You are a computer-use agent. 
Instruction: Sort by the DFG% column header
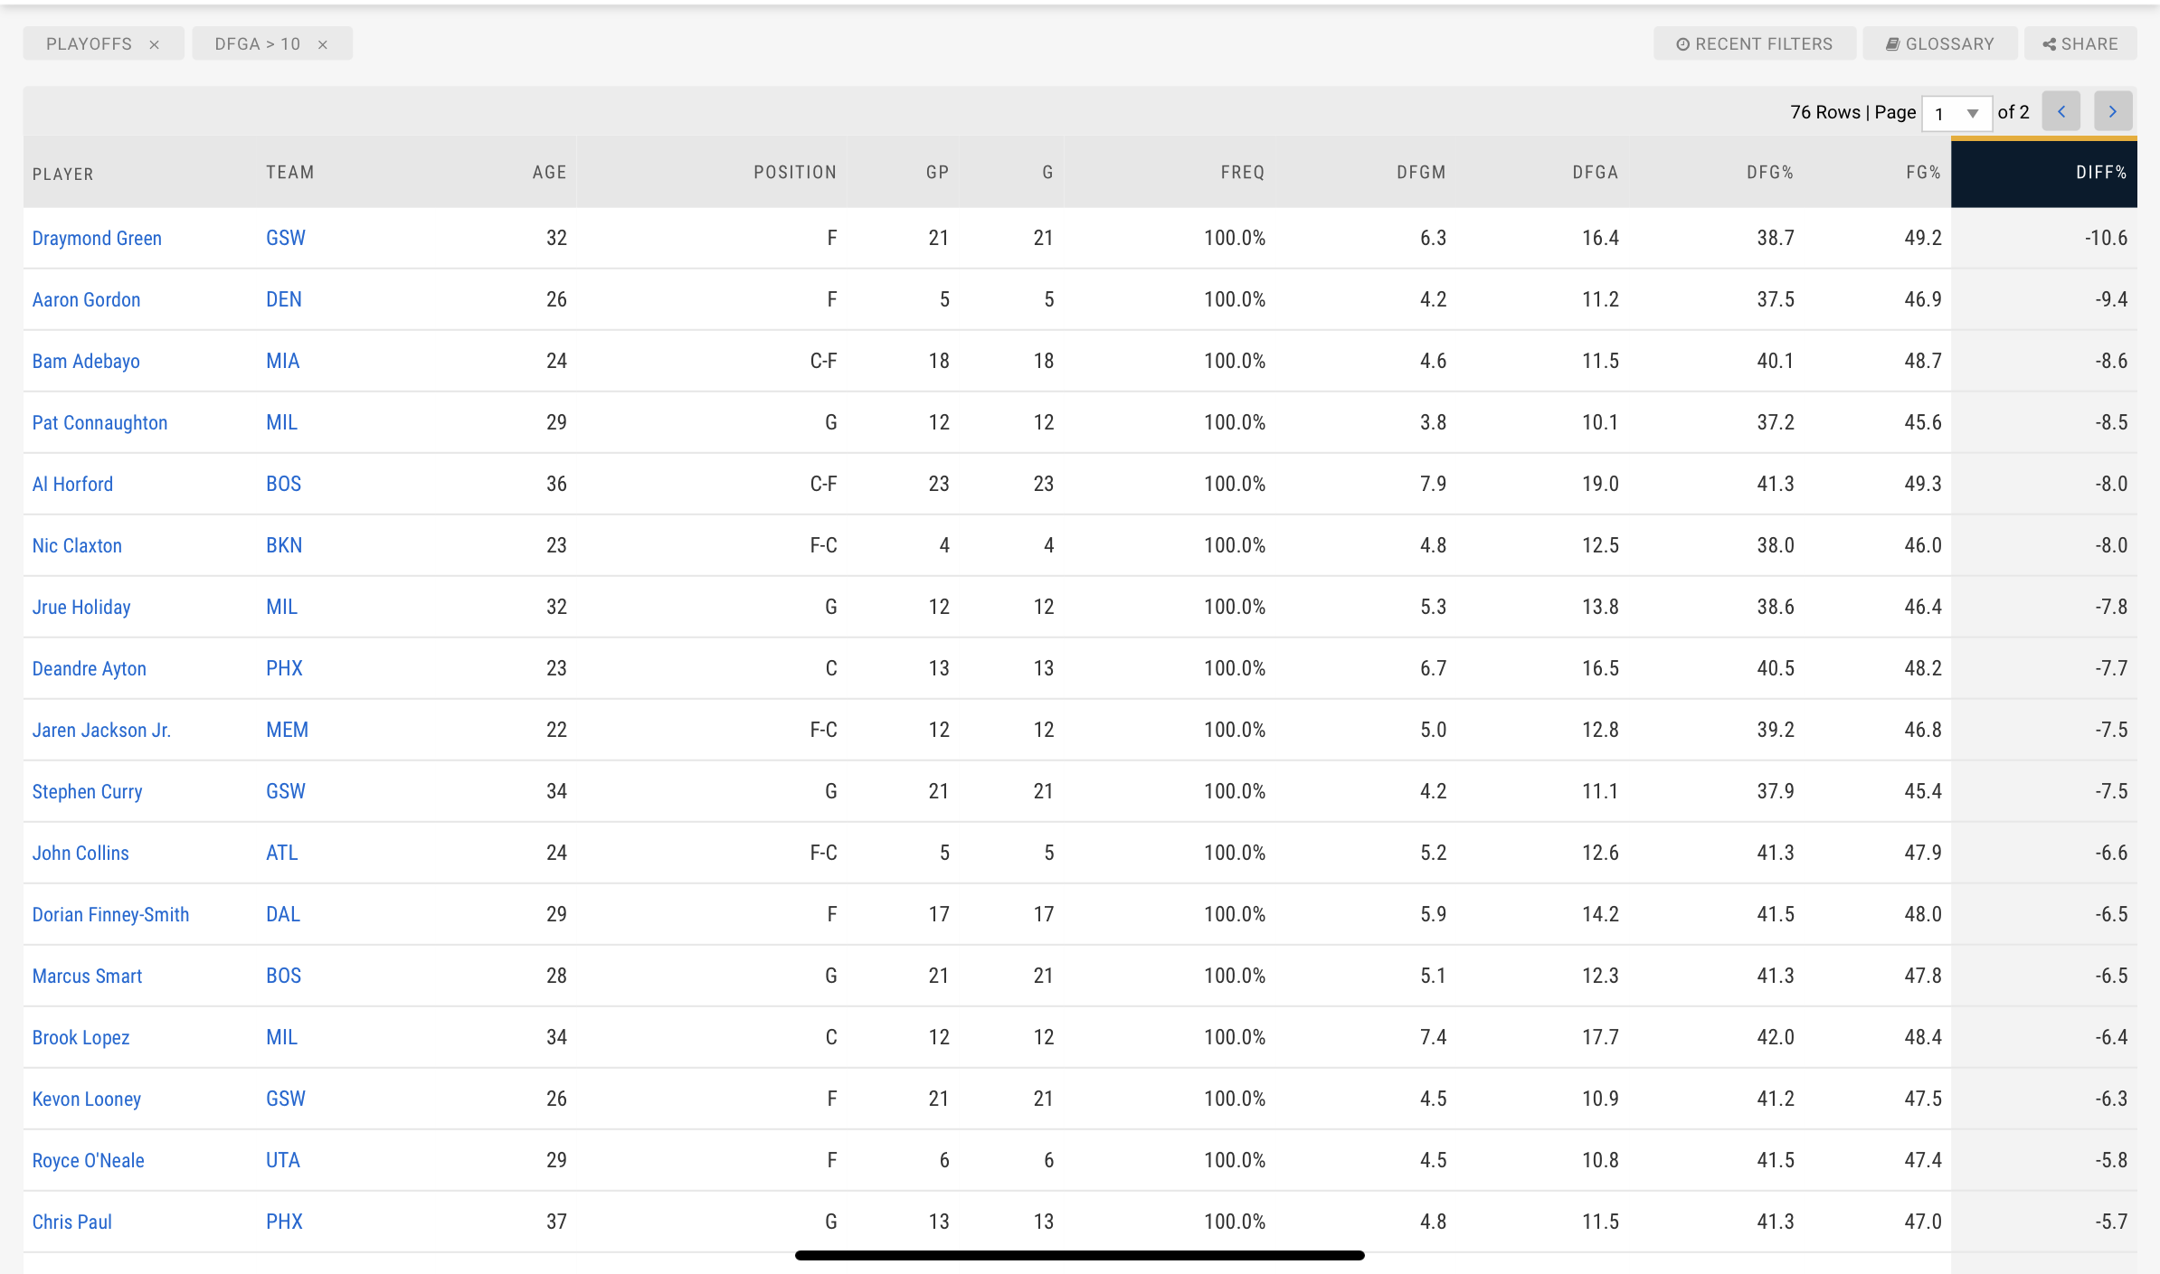click(x=1769, y=173)
